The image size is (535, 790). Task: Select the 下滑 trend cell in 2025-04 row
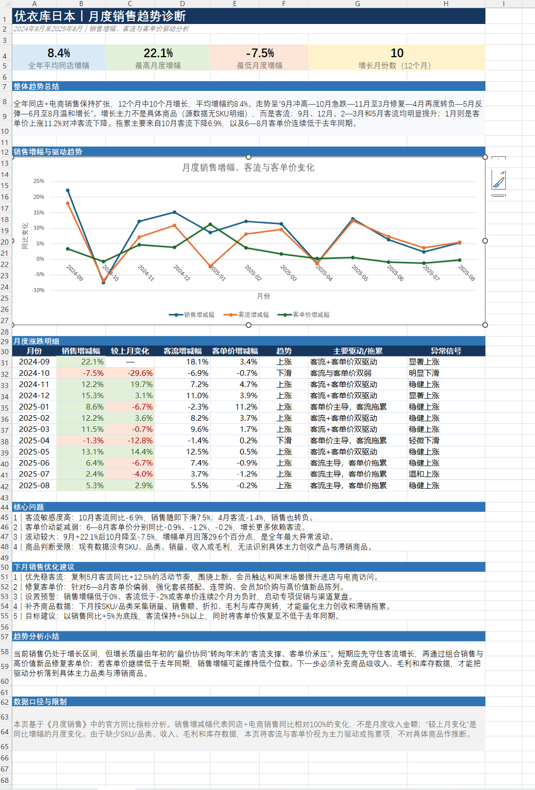tap(284, 441)
